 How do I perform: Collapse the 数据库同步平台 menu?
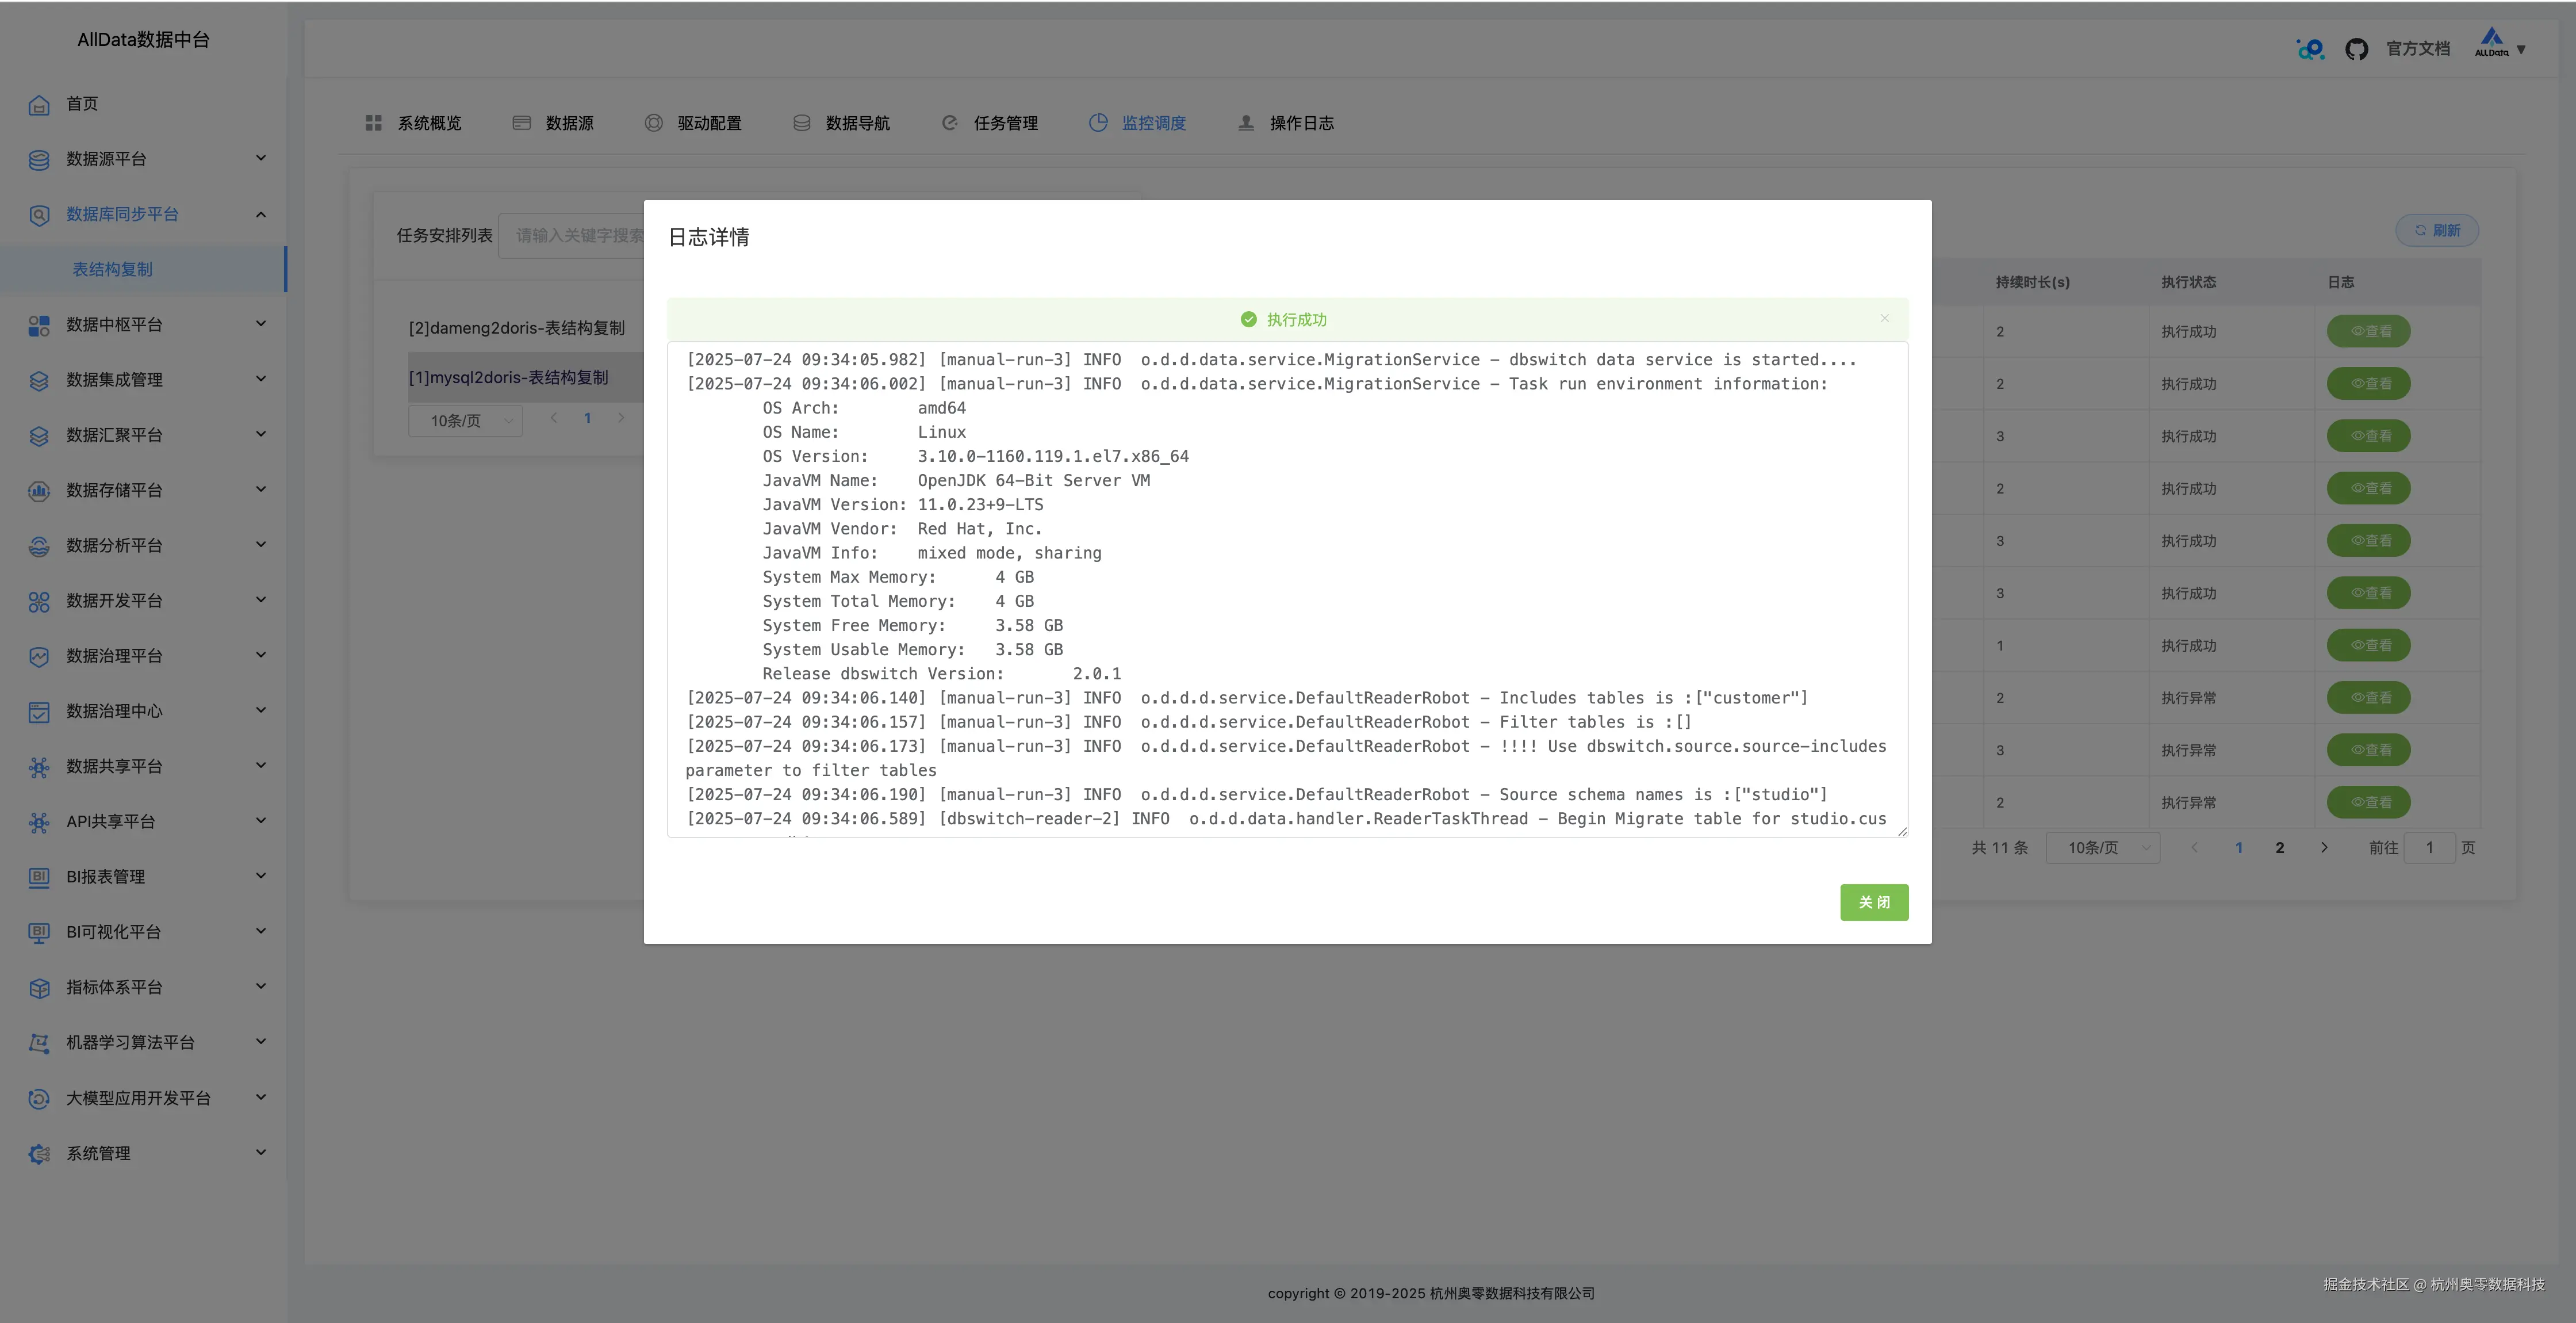(261, 214)
